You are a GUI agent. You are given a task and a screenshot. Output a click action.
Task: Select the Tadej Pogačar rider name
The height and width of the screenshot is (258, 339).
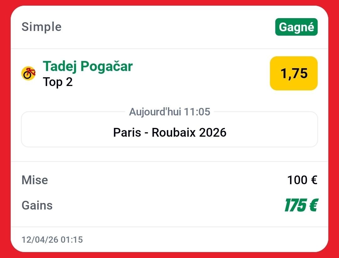(x=88, y=66)
